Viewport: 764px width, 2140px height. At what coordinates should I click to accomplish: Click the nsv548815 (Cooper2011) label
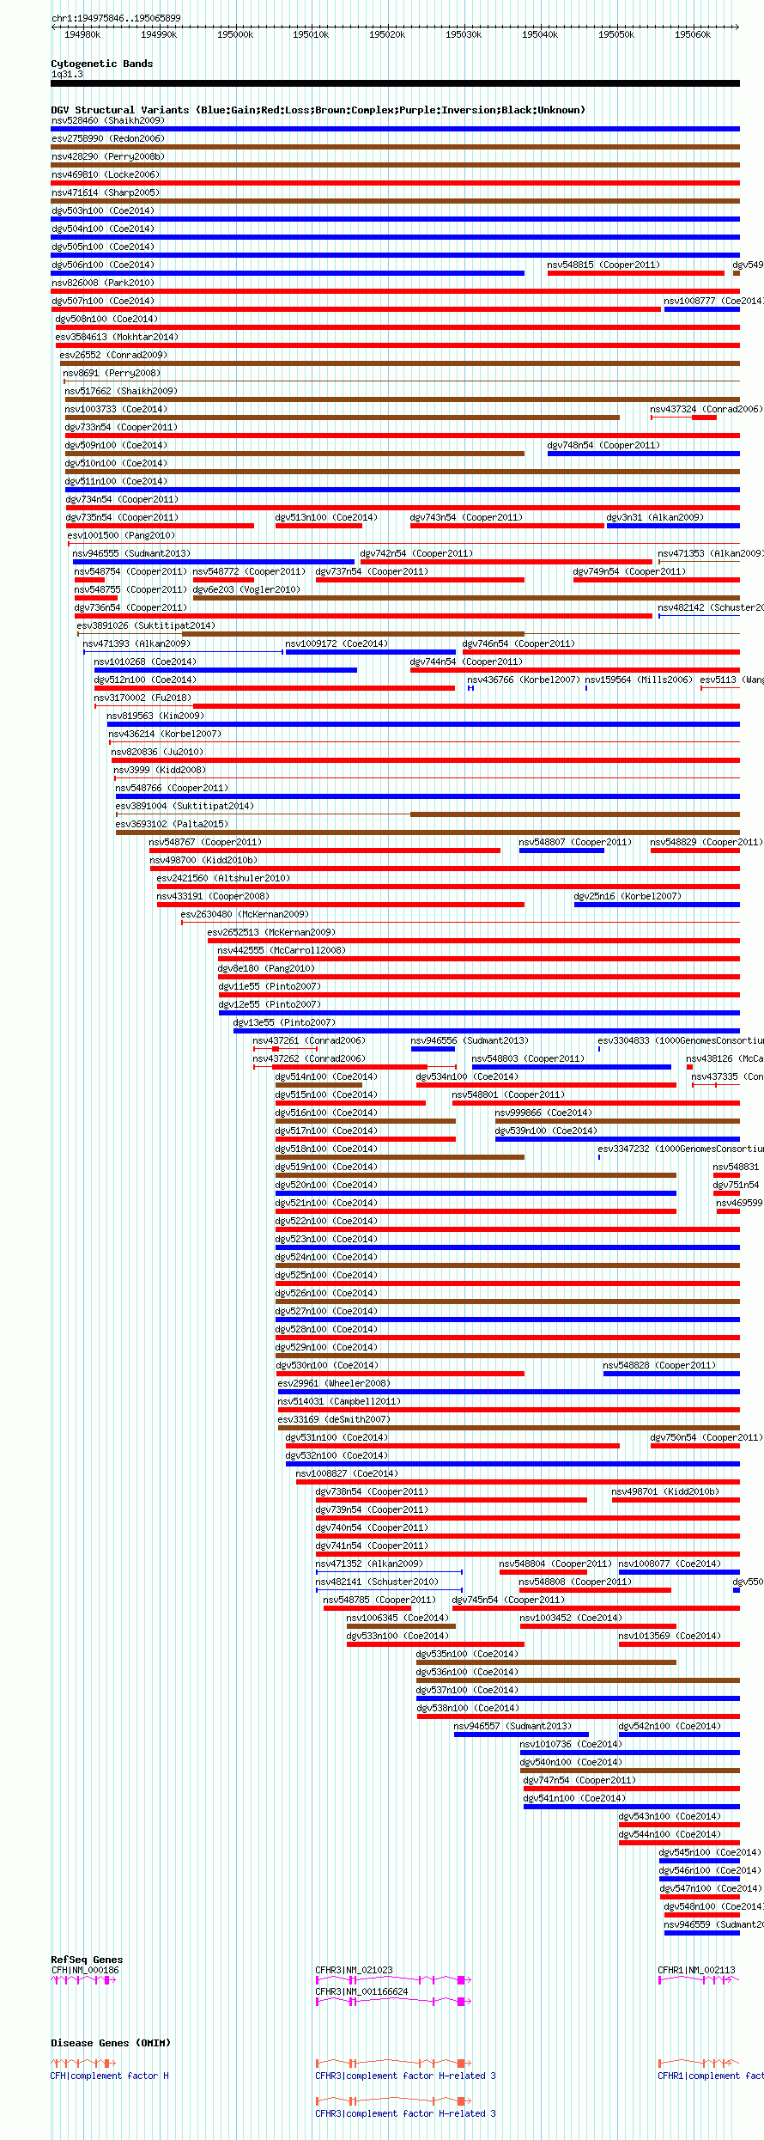coord(603,265)
